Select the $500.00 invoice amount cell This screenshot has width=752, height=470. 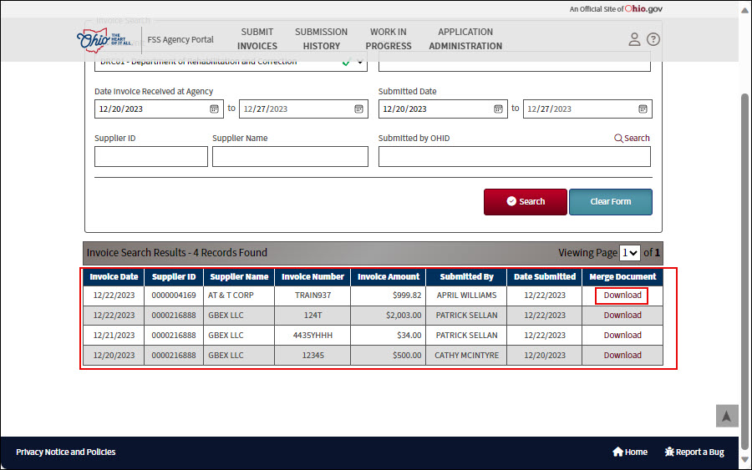coord(389,356)
